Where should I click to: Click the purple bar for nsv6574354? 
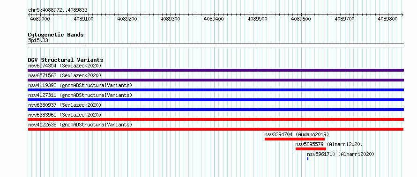tap(216, 70)
